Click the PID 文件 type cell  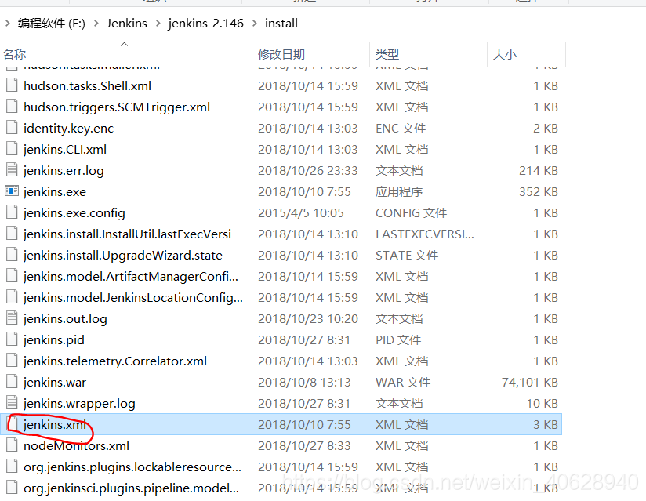[398, 340]
